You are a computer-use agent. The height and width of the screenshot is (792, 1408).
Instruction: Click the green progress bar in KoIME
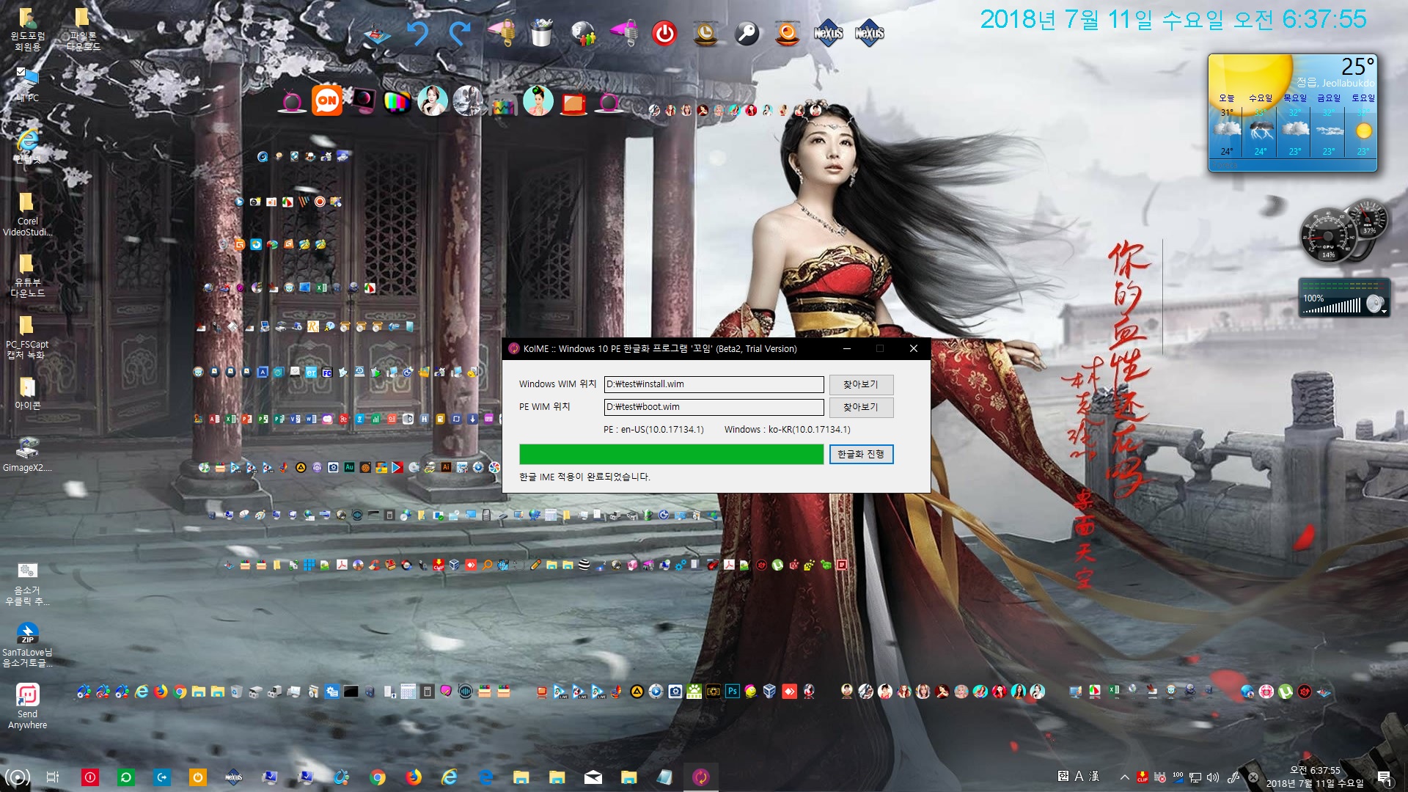pos(671,455)
